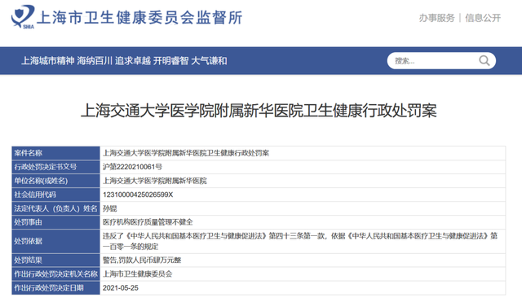
Task: Select the 作出行政处罚决定机关名称 label cell
Action: (55, 274)
